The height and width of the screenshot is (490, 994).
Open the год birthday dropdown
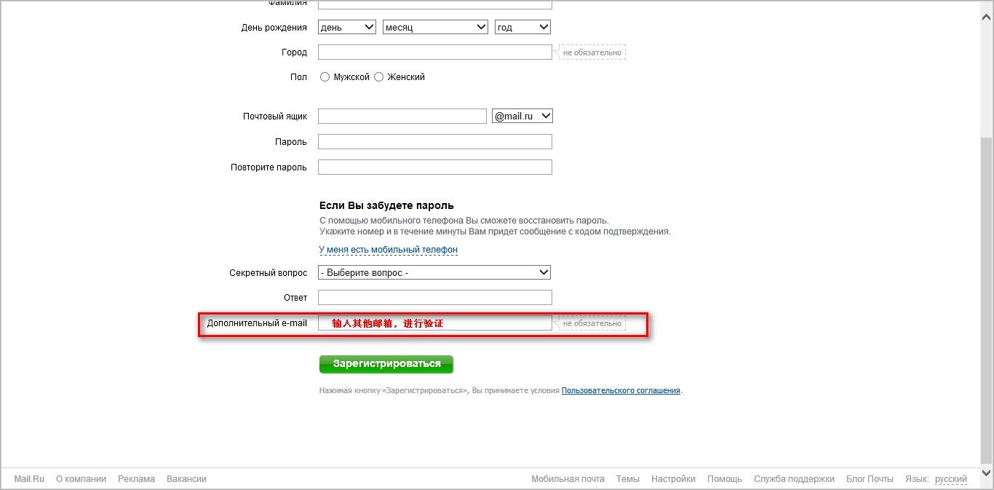click(522, 28)
